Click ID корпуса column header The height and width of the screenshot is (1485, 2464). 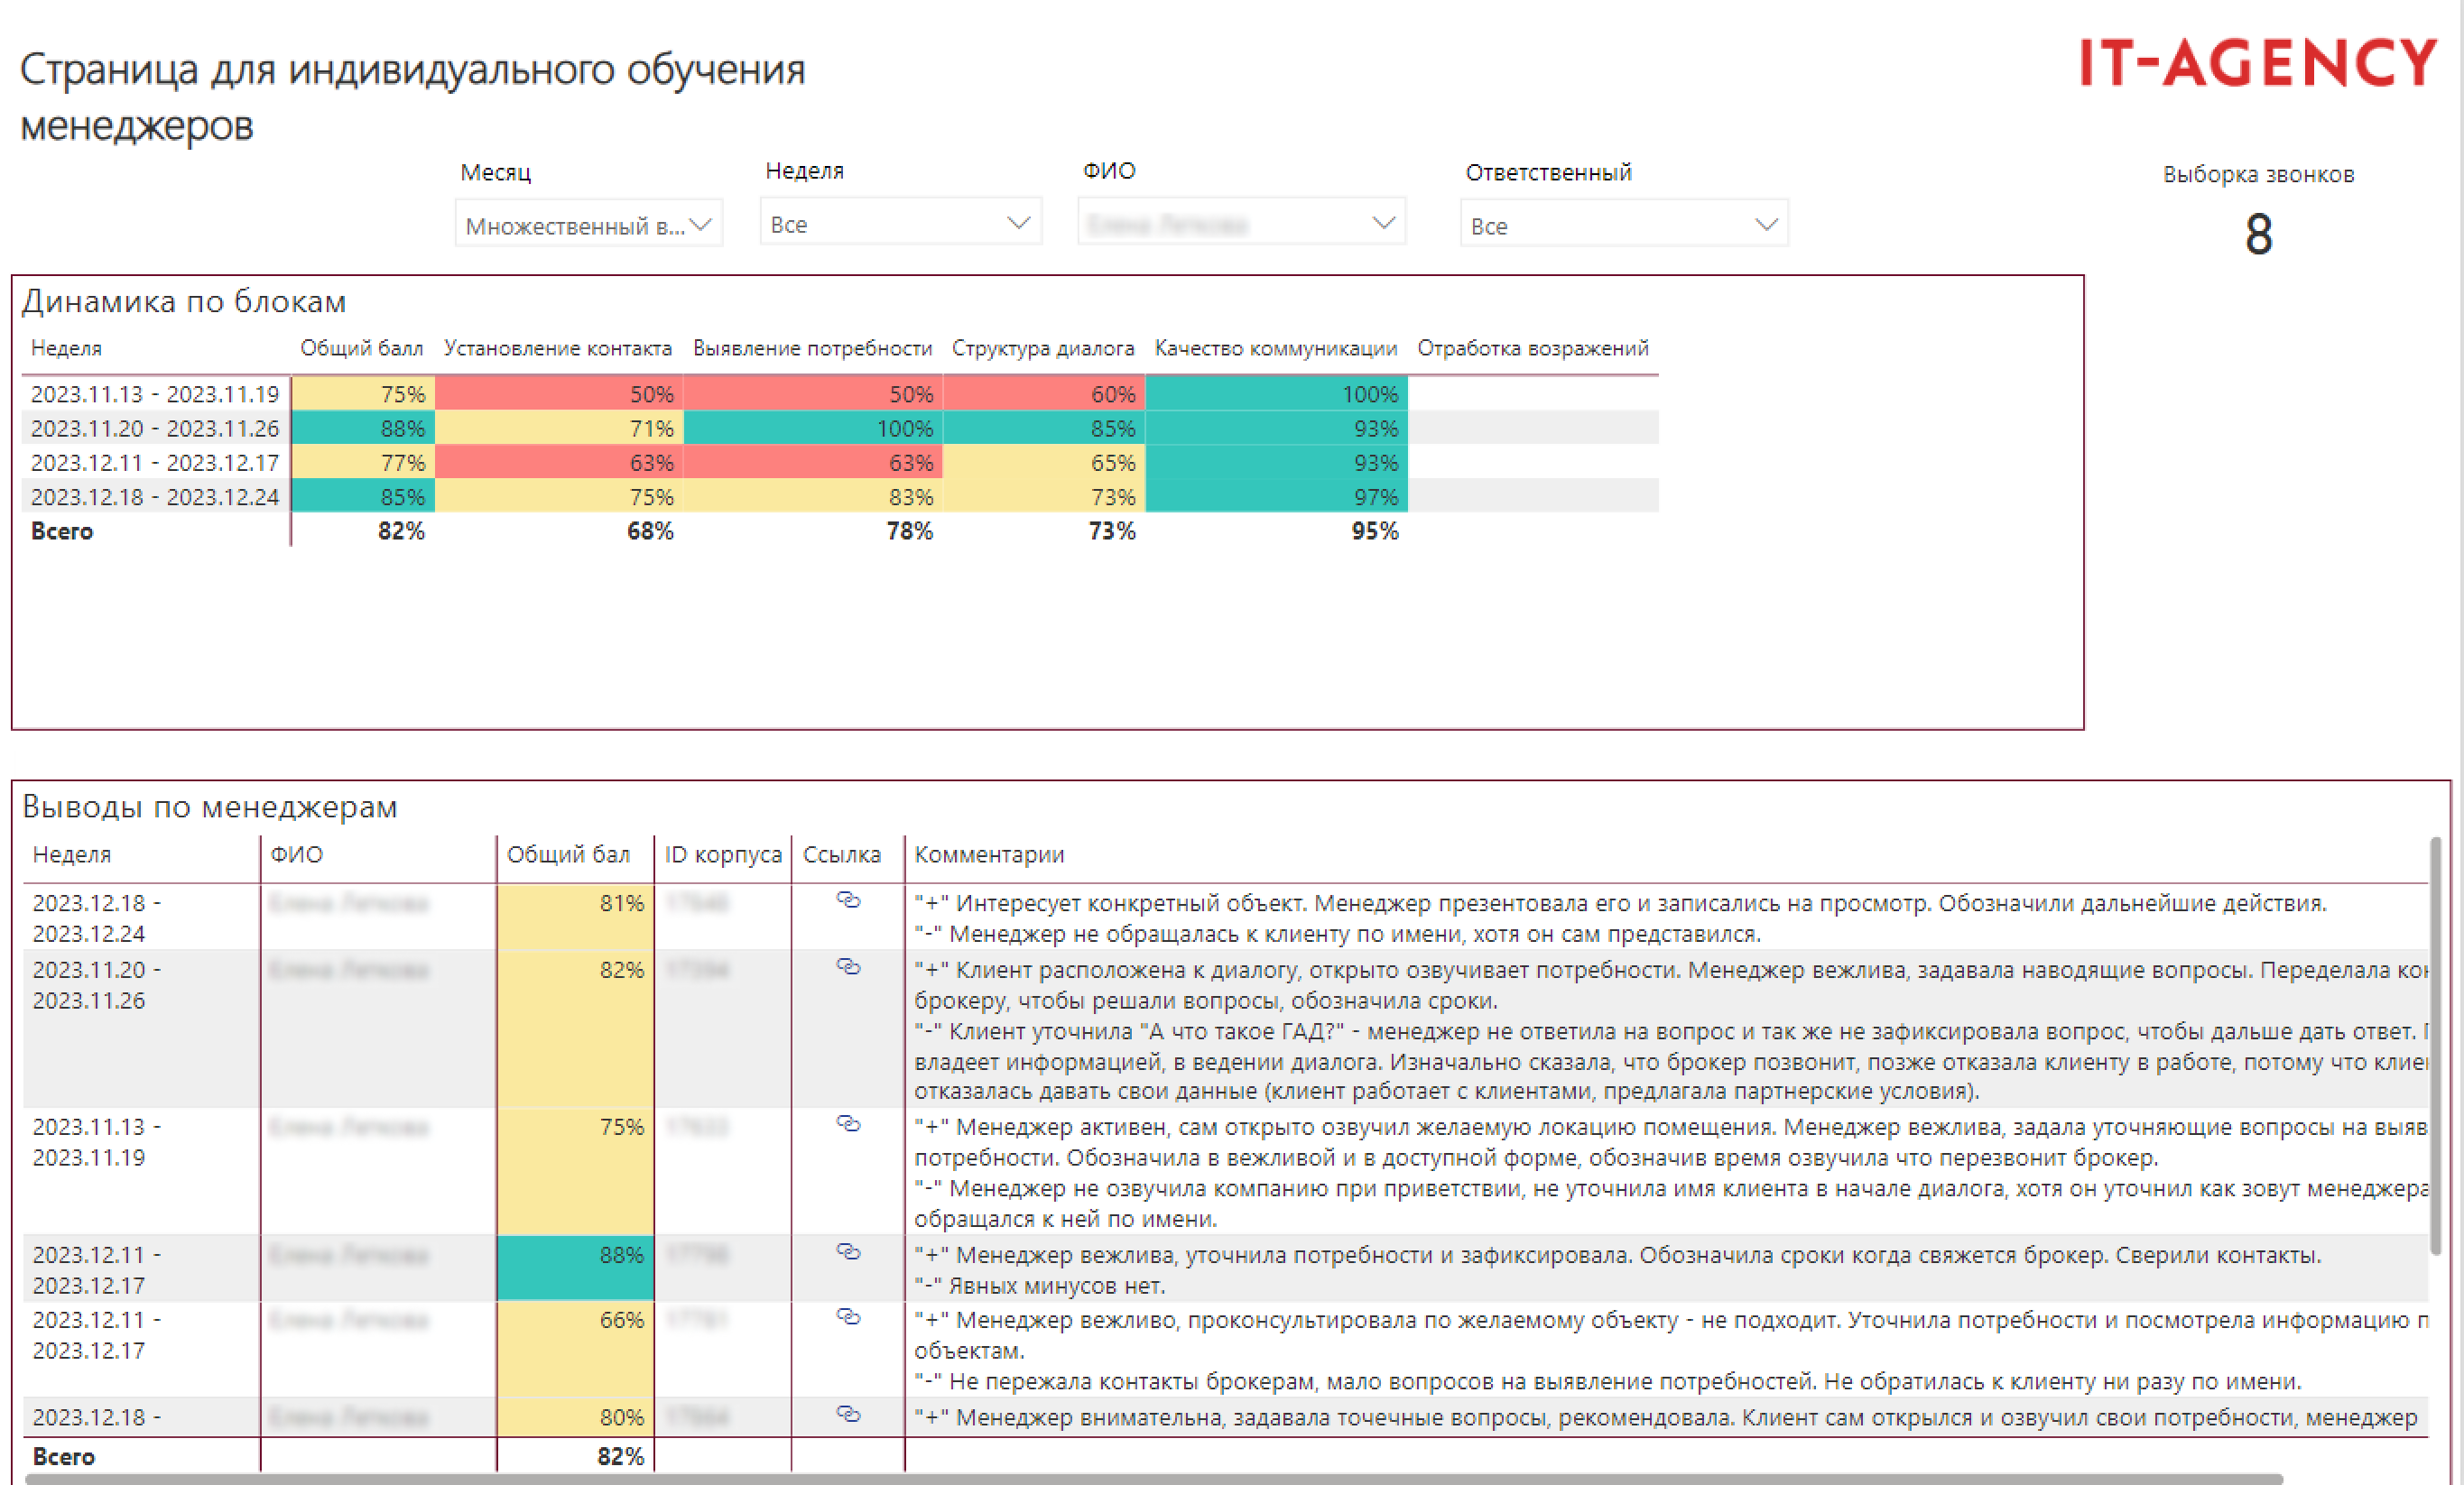click(723, 854)
